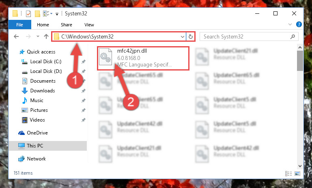This screenshot has width=312, height=188.
Task: Open the Share ribbon tab
Action: (x=67, y=25)
